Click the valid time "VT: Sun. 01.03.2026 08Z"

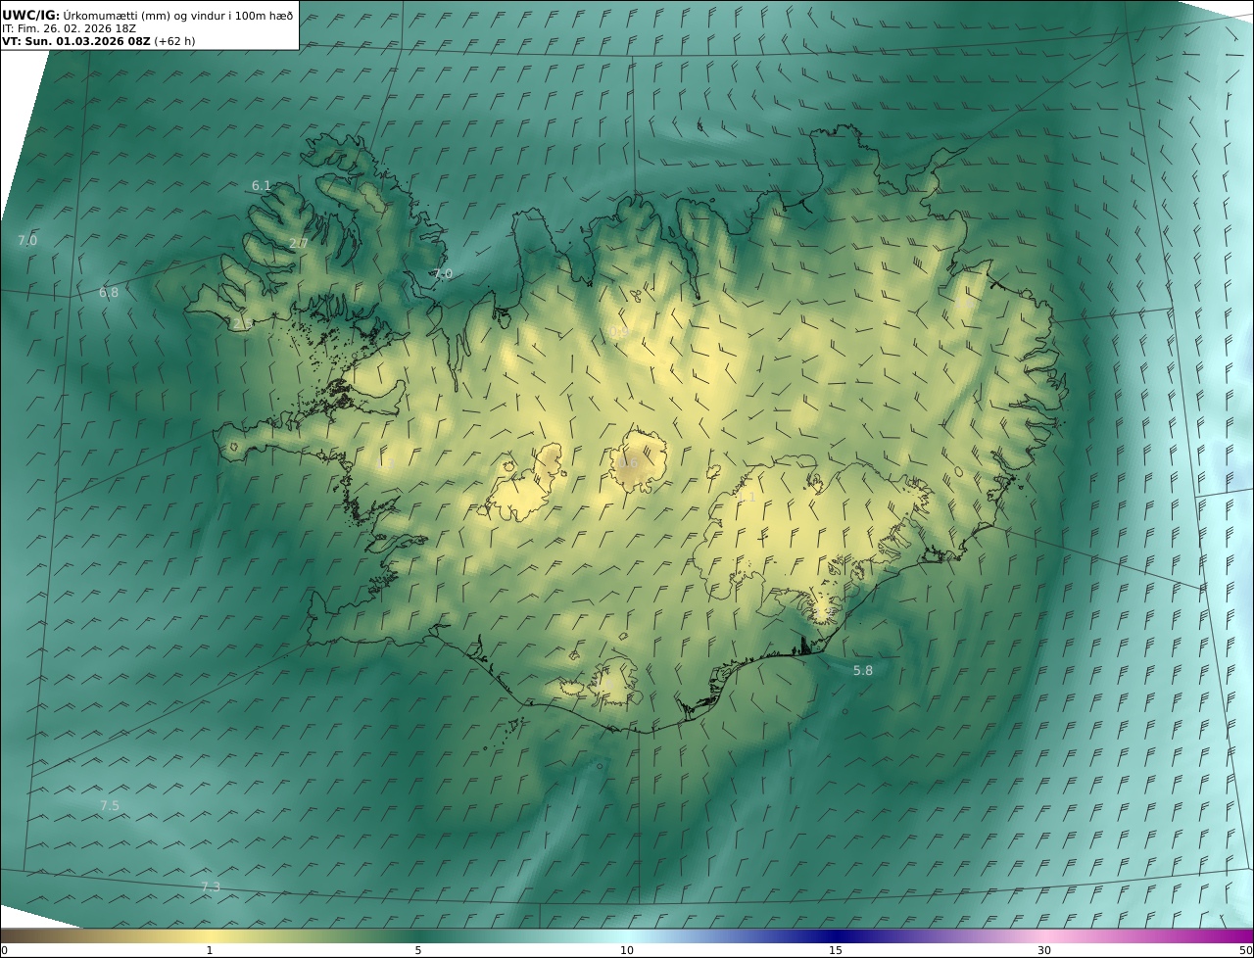pyautogui.click(x=76, y=42)
